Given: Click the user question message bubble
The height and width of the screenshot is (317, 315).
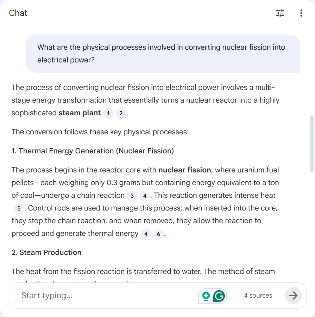Looking at the screenshot, I should 163,54.
